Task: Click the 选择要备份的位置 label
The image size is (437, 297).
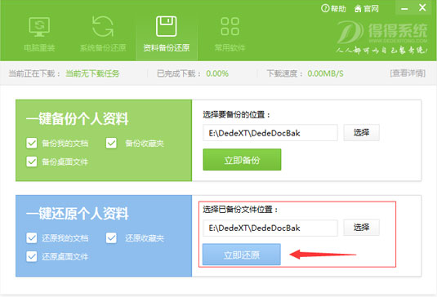Action: coord(236,115)
